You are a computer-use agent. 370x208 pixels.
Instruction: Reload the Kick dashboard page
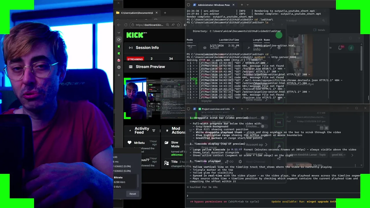pos(125,25)
